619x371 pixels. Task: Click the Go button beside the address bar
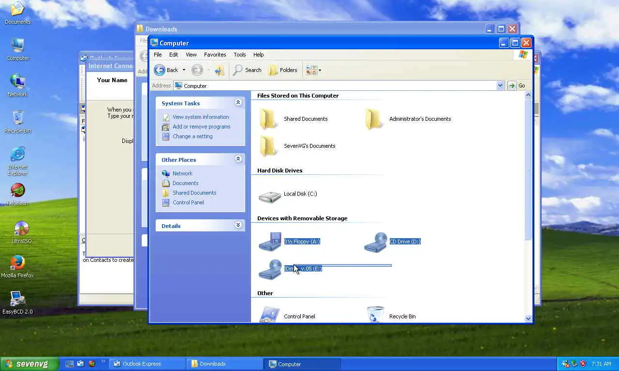point(516,86)
